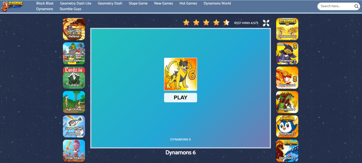Open the Stumble Guys navigation link
362x163 pixels.
71,9
